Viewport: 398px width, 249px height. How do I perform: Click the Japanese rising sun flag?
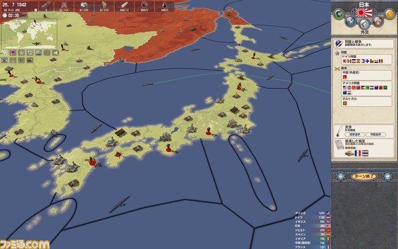(x=364, y=12)
